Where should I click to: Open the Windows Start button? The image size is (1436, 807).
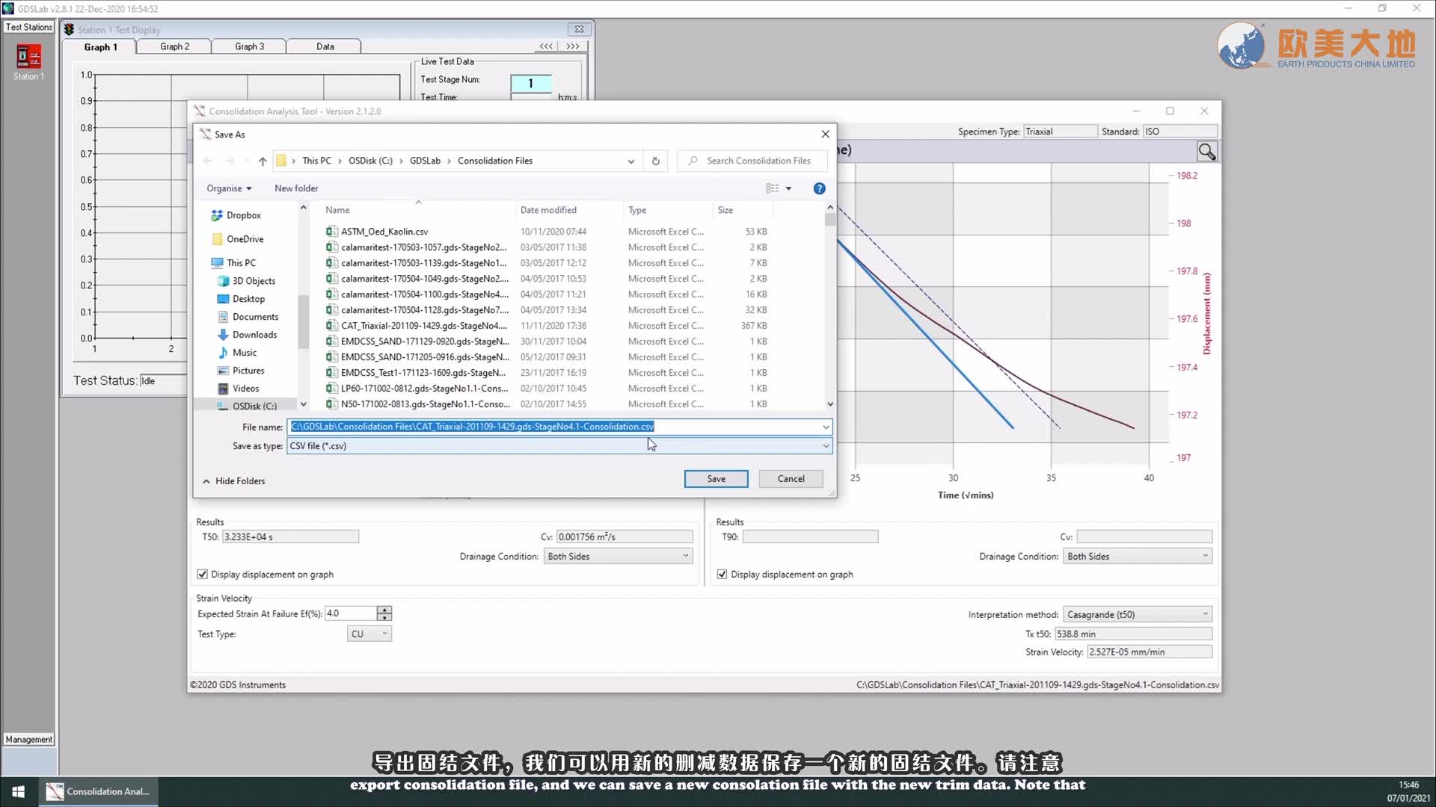(19, 791)
